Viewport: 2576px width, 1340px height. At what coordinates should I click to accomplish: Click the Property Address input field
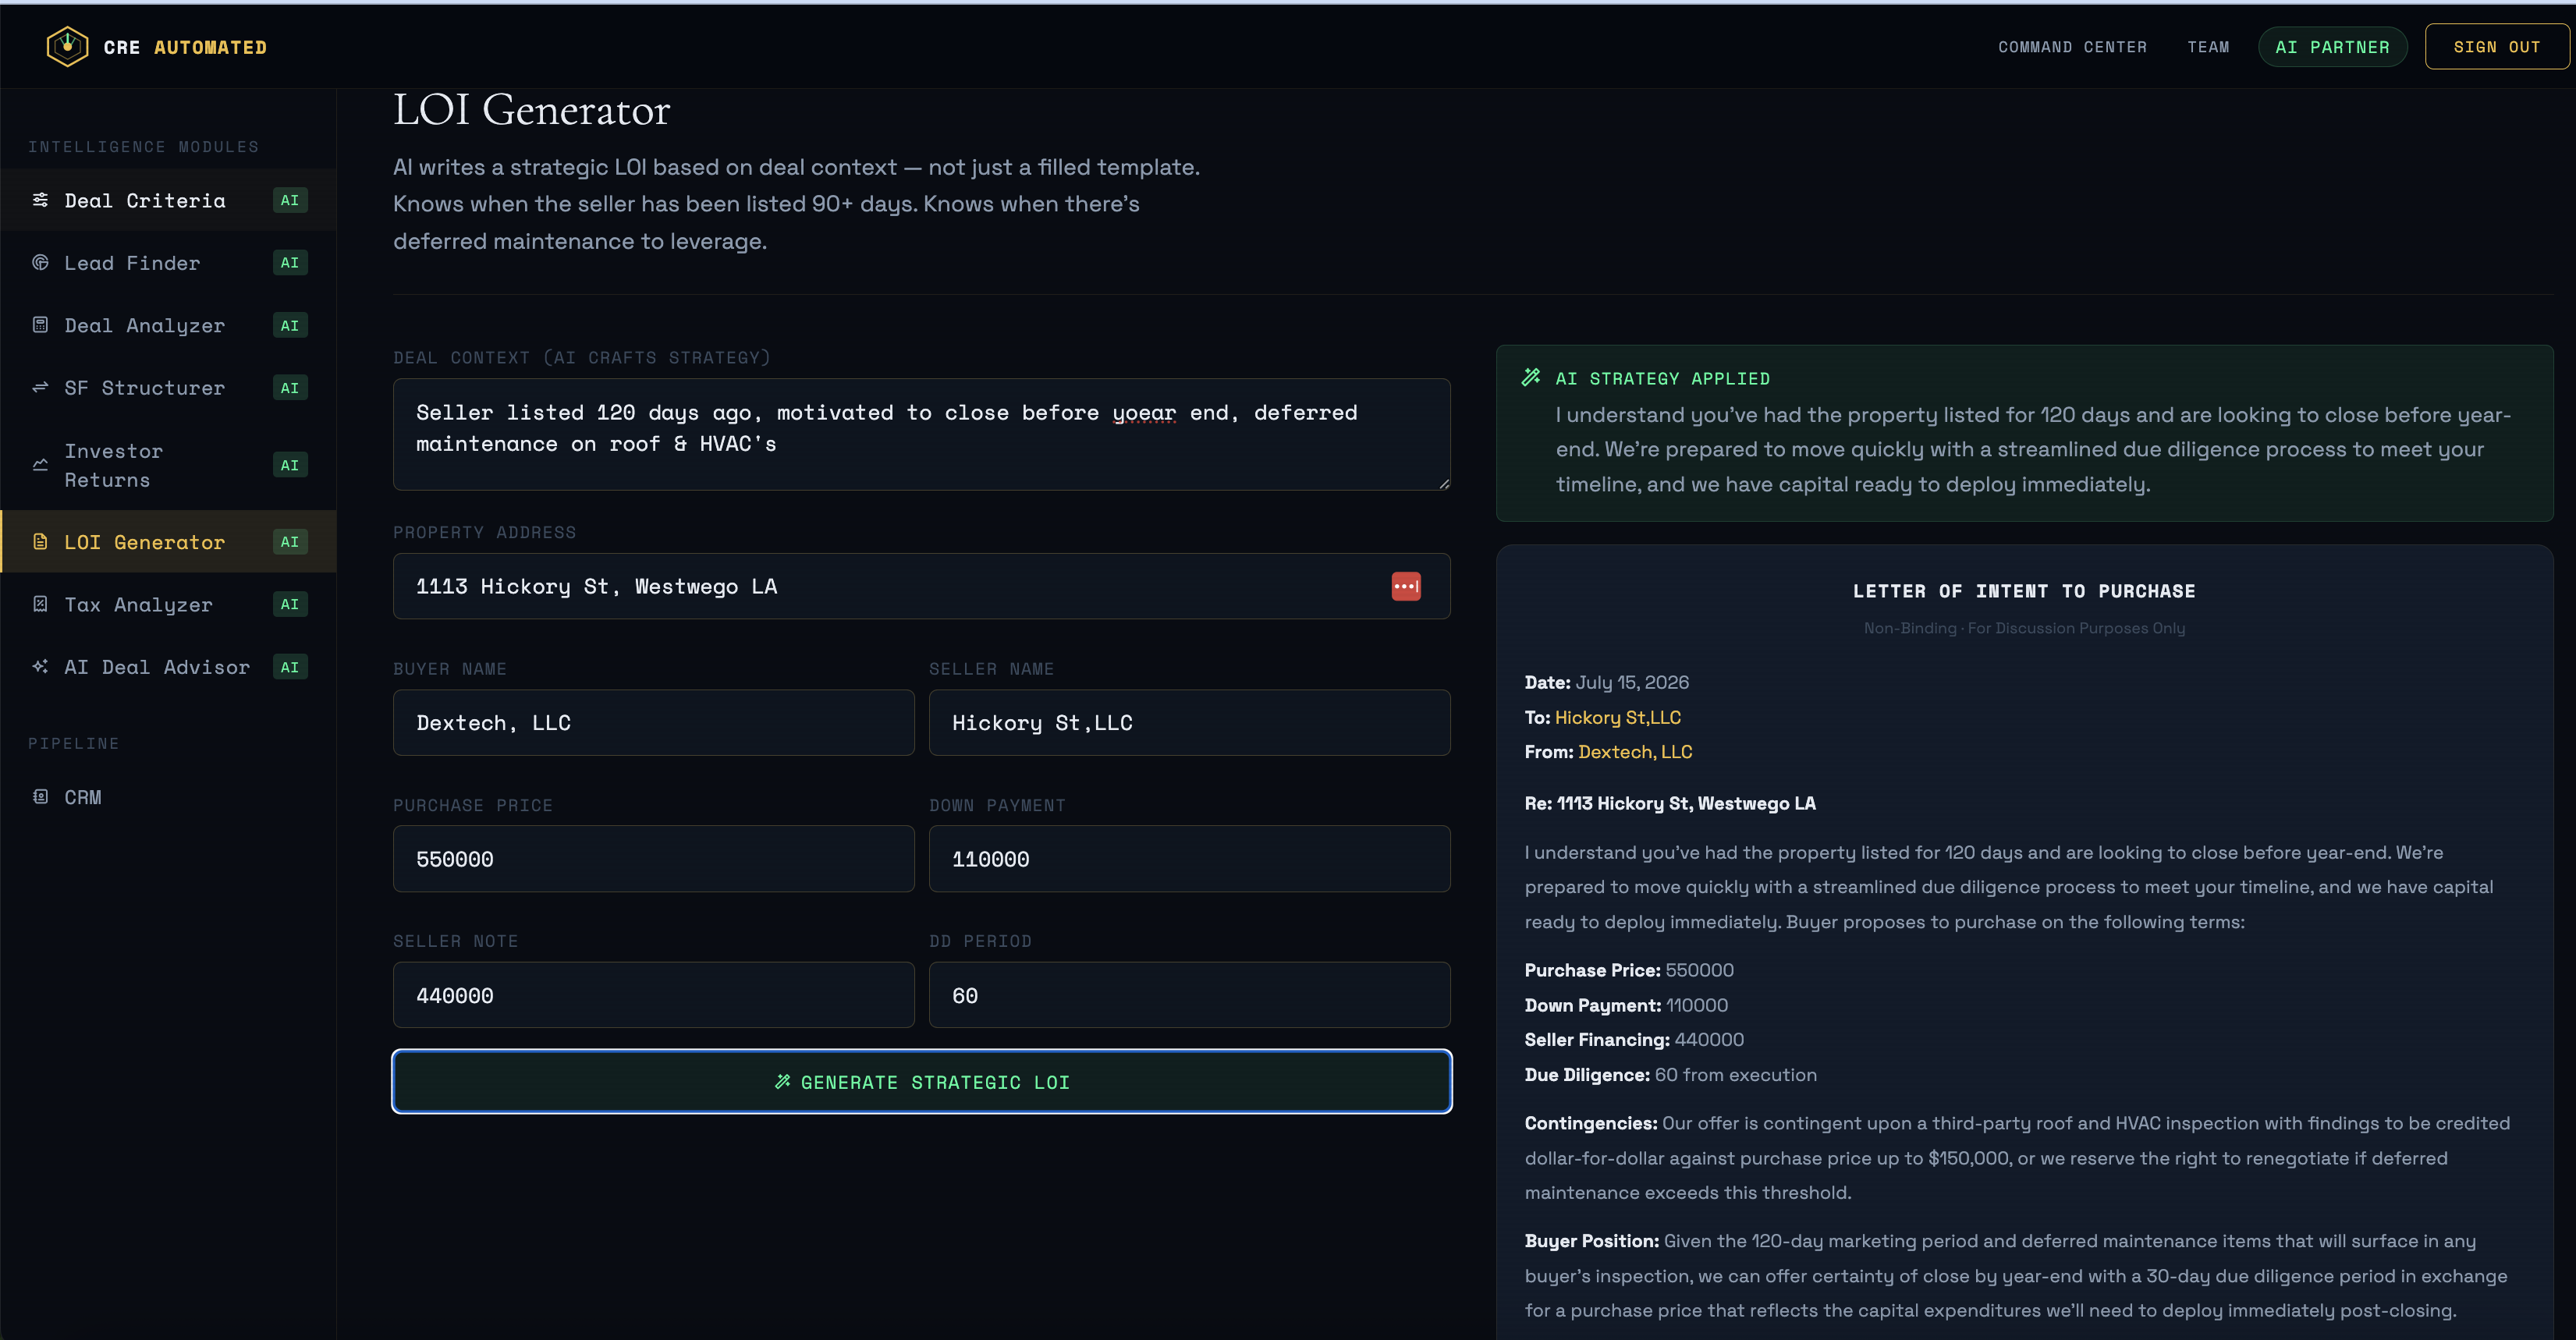[x=921, y=586]
